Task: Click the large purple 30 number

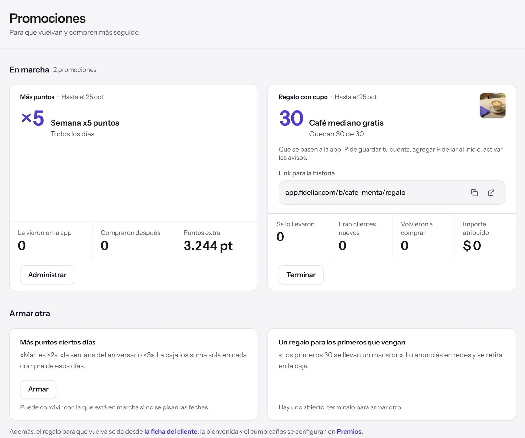Action: (291, 118)
